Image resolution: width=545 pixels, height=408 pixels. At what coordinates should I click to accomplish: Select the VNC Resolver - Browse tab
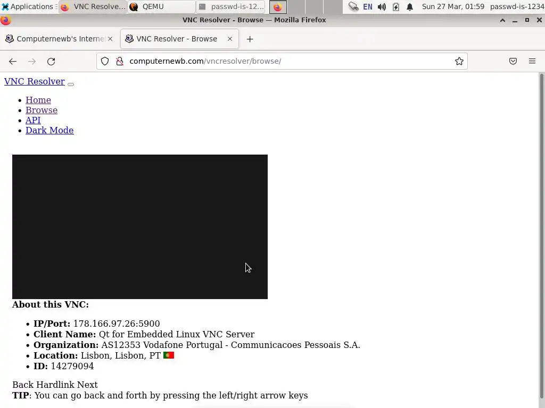(180, 39)
